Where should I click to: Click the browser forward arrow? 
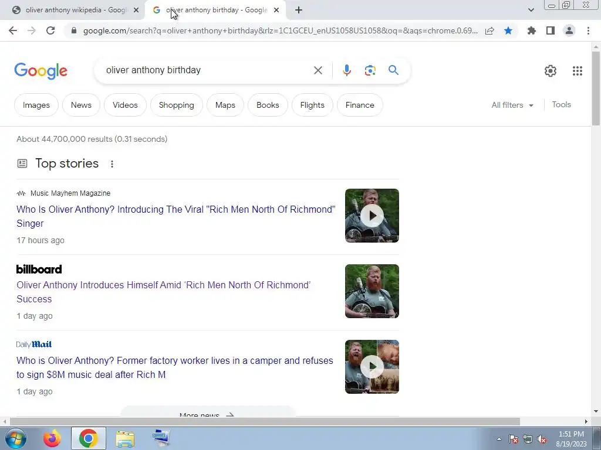pos(32,30)
